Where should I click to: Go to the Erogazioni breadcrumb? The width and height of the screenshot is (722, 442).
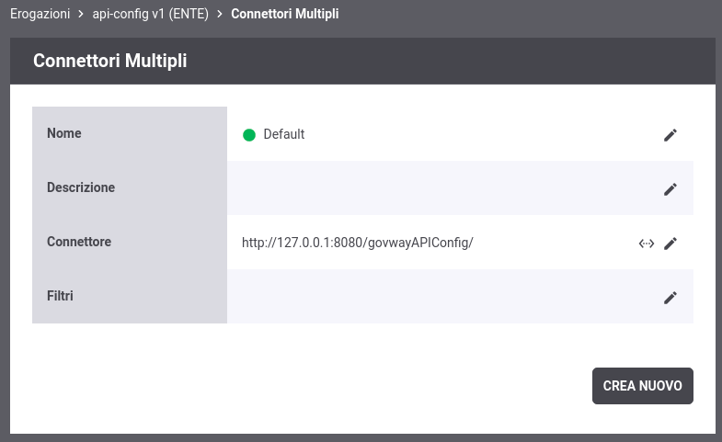click(x=40, y=14)
